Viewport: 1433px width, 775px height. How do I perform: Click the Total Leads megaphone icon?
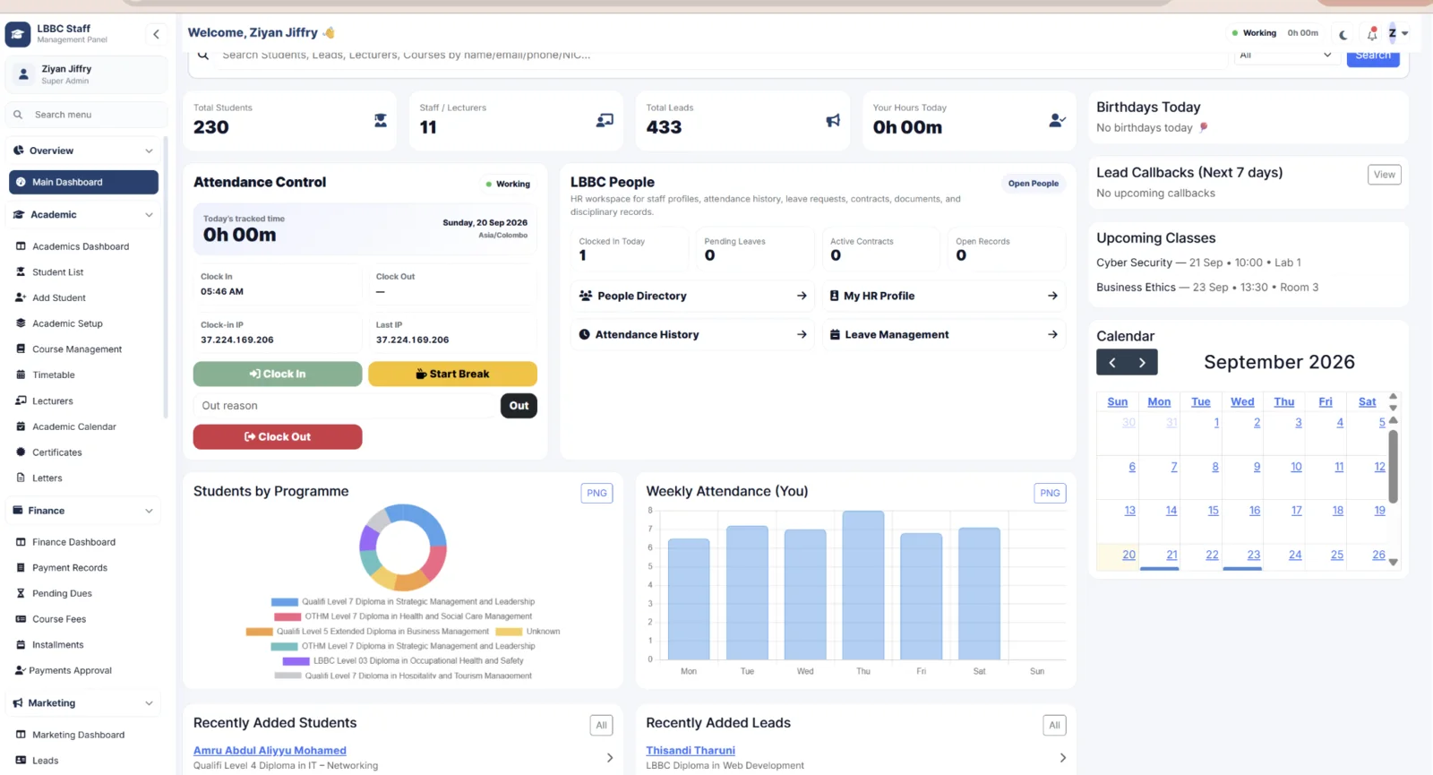[833, 120]
